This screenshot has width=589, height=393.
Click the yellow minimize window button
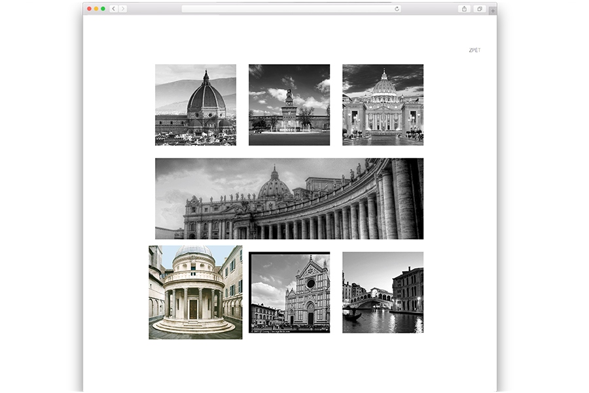click(x=96, y=9)
